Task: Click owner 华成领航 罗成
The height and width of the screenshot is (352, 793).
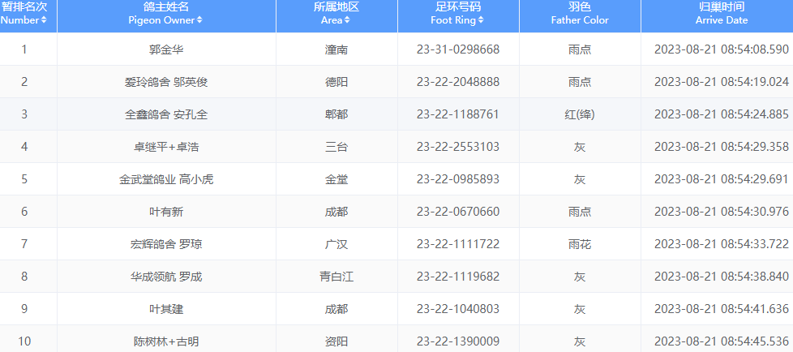Action: [166, 277]
